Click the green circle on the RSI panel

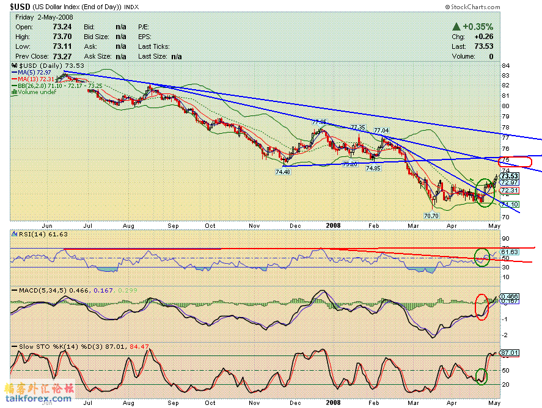[x=482, y=257]
